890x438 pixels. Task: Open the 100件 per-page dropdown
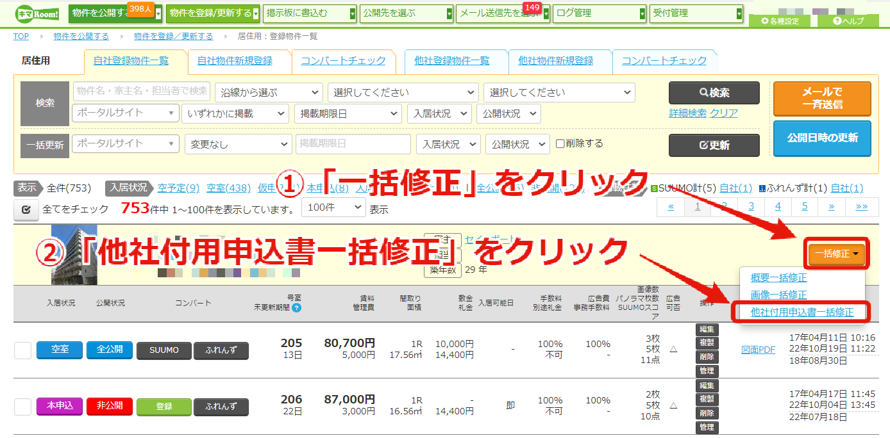pyautogui.click(x=333, y=207)
